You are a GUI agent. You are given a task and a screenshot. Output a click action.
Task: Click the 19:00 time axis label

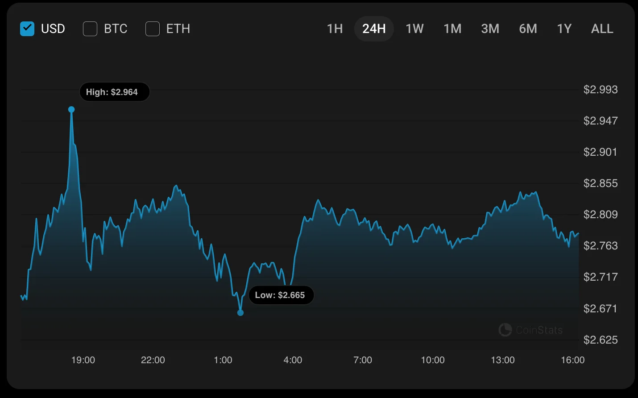[x=83, y=360]
